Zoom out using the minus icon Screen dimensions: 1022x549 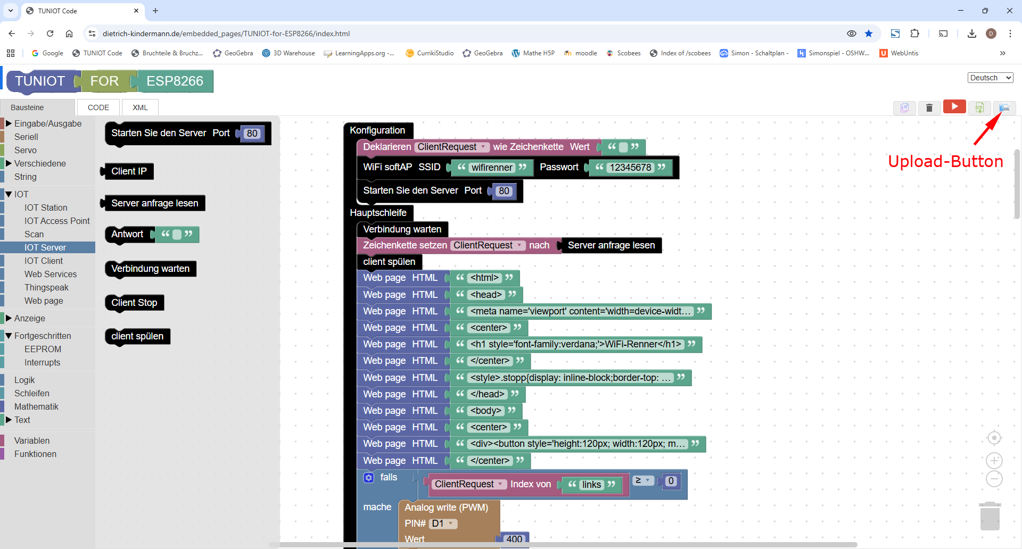(x=994, y=479)
